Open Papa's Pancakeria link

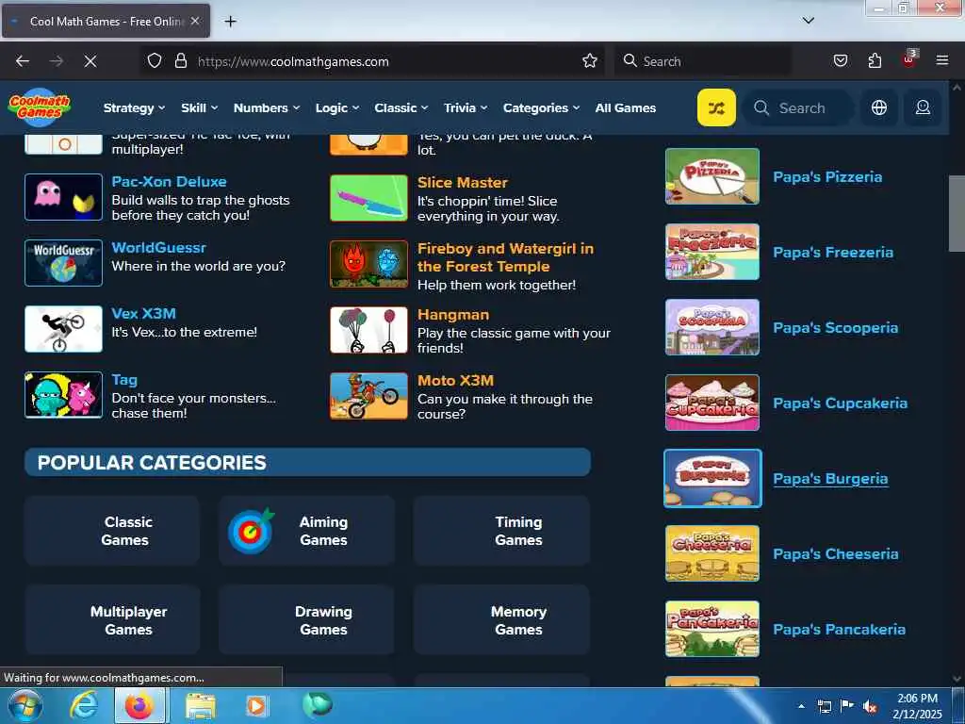coord(839,629)
